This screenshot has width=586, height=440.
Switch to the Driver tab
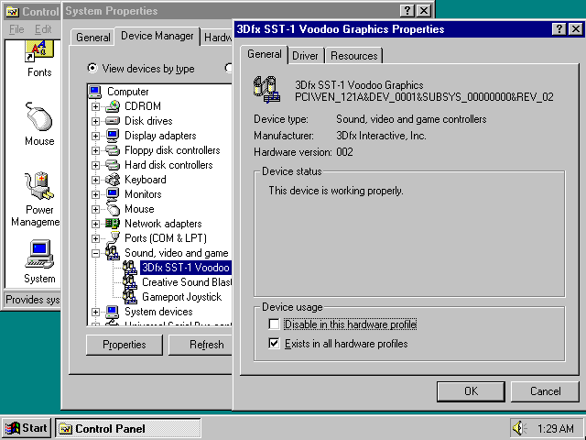click(305, 56)
